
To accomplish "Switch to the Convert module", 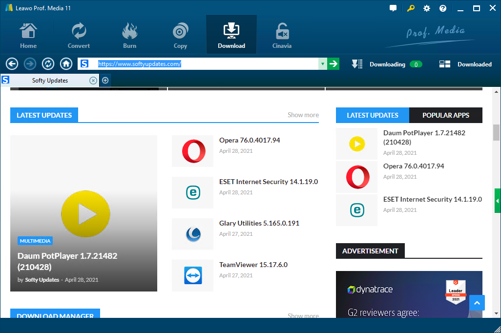I will (x=79, y=35).
